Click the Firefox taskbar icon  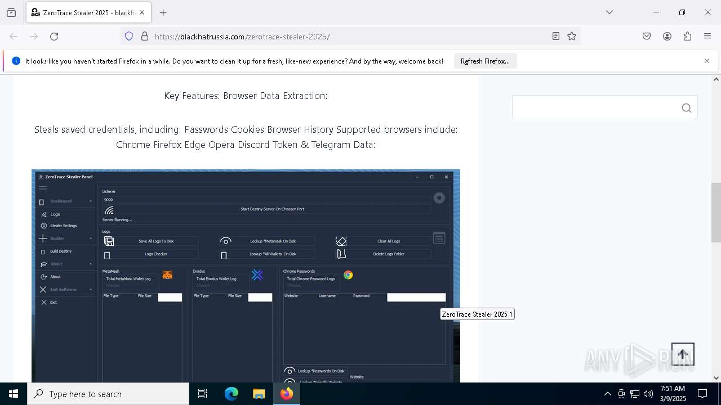287,394
